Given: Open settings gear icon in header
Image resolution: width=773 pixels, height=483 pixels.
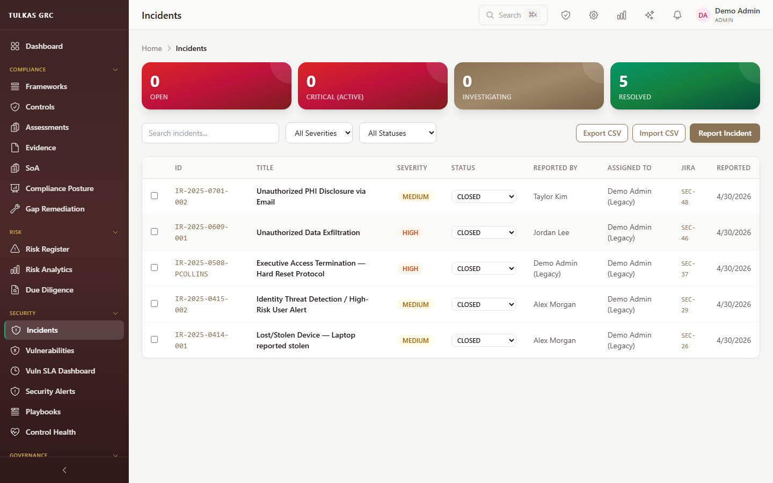Looking at the screenshot, I should [594, 15].
